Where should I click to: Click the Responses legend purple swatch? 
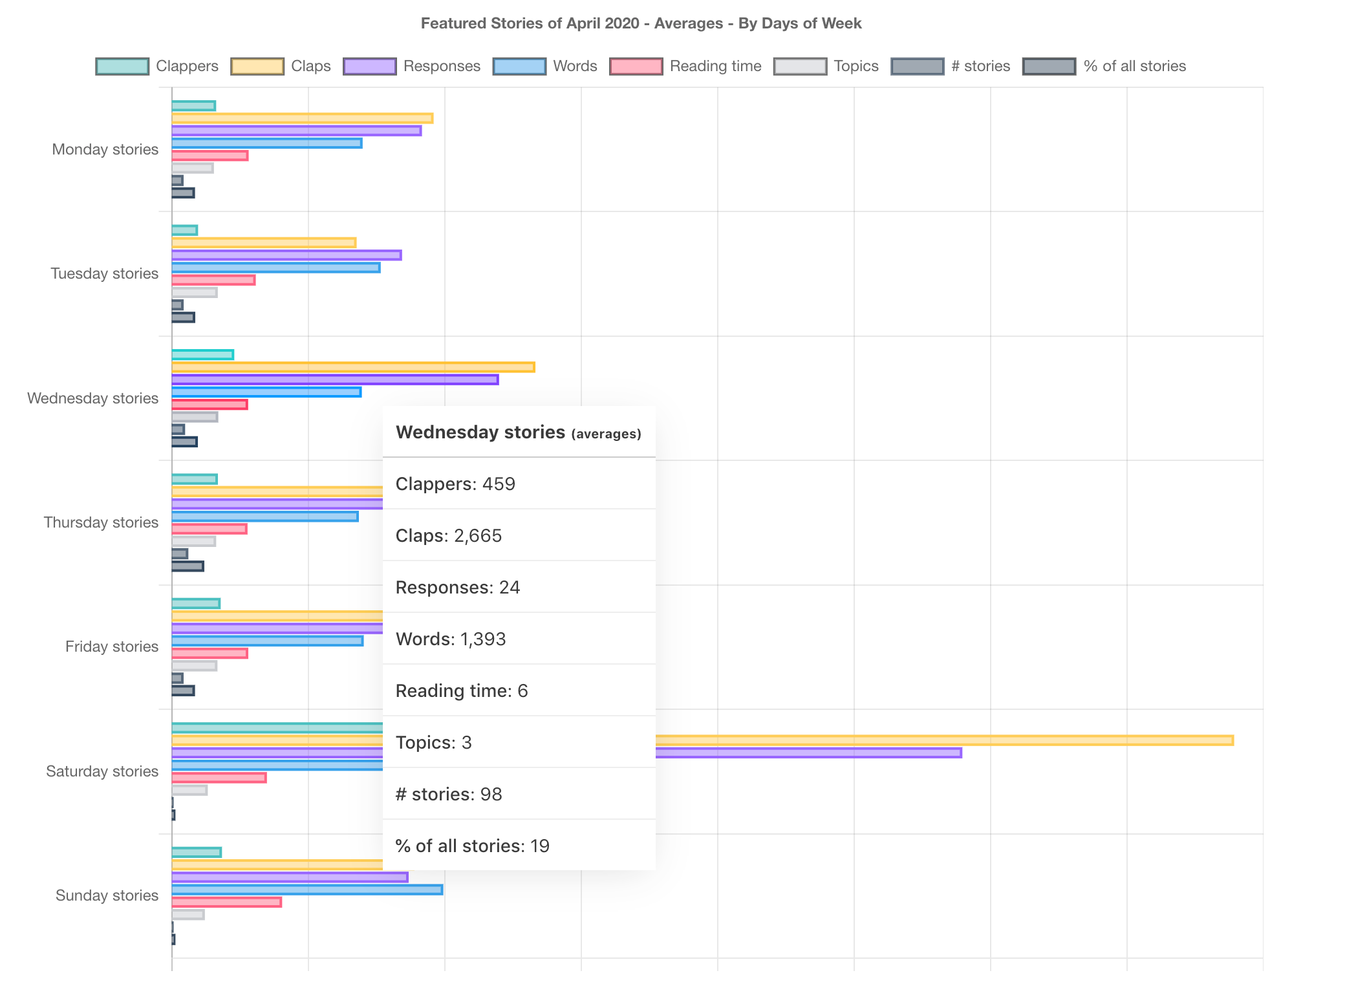(370, 67)
